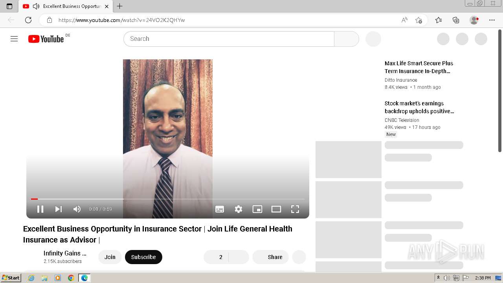503x283 pixels.
Task: Click the browser address bar URL
Action: [x=121, y=20]
